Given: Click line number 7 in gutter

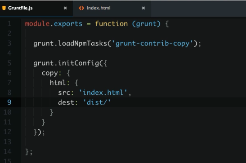Looking at the screenshot, I should [9, 83].
